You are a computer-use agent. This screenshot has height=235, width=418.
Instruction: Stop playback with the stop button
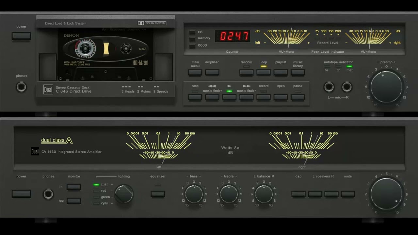(195, 97)
